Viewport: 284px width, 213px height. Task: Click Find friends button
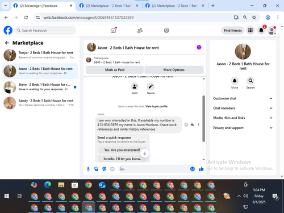233,30
